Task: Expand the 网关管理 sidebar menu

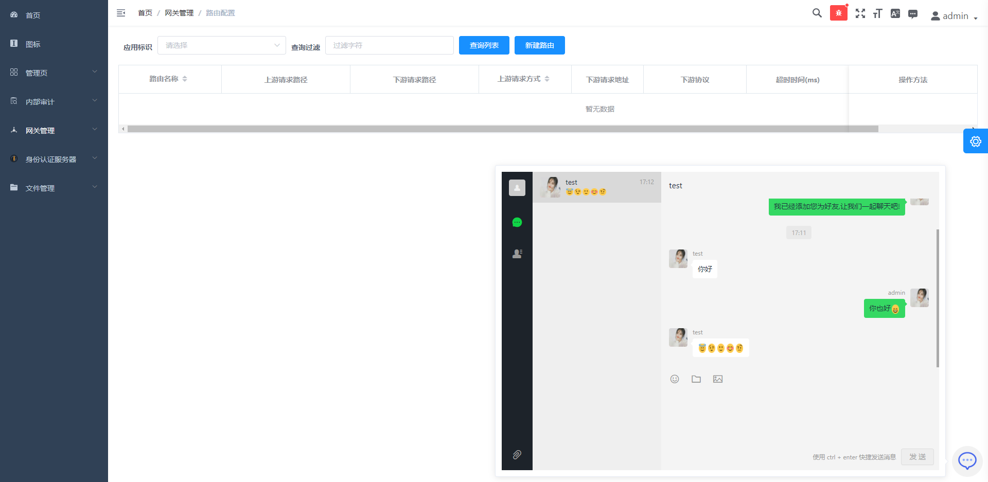Action: pyautogui.click(x=54, y=131)
